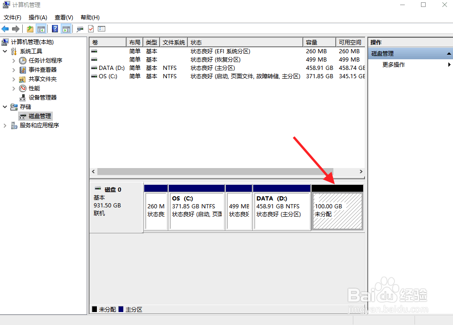Click the Performance monitor icon
Image resolution: width=453 pixels, height=325 pixels.
pos(23,88)
